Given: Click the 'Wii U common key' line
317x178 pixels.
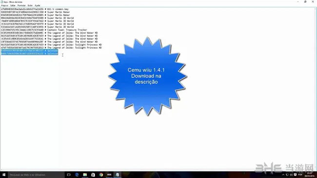Looking at the screenshot, I should pos(35,9).
